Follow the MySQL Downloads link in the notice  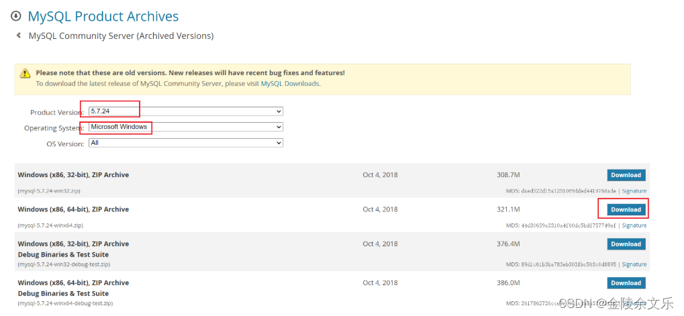pos(290,83)
